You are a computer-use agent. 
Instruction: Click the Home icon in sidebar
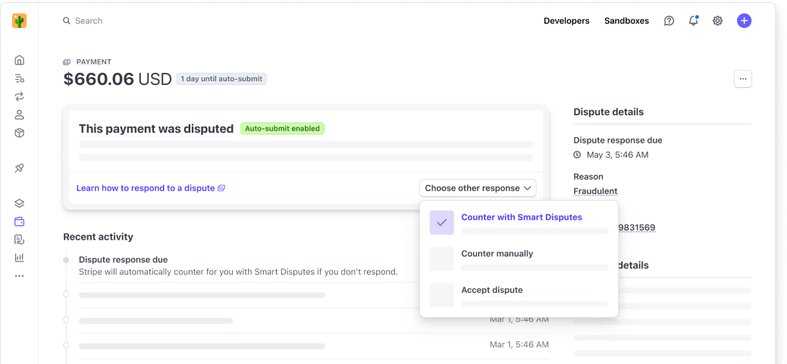click(x=20, y=60)
